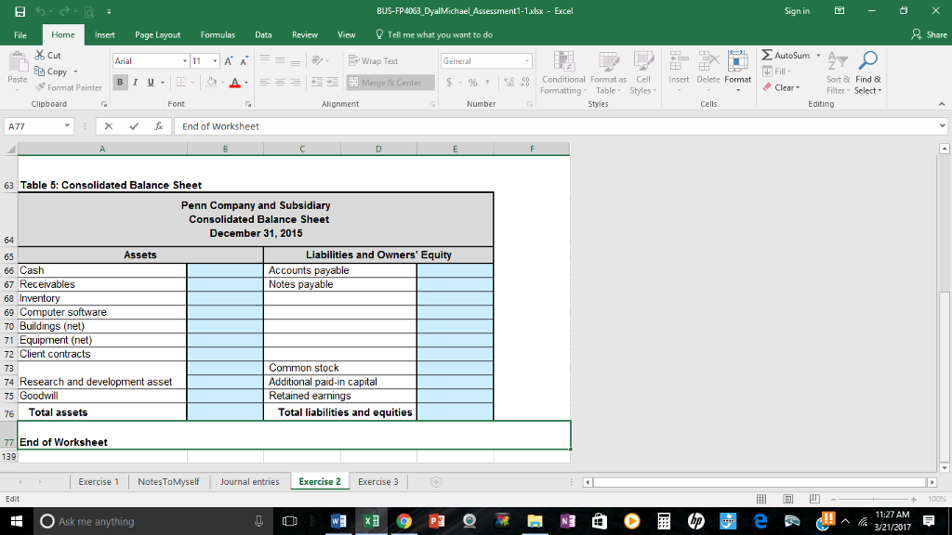
Task: Open Conditional Formatting options
Action: 562,74
